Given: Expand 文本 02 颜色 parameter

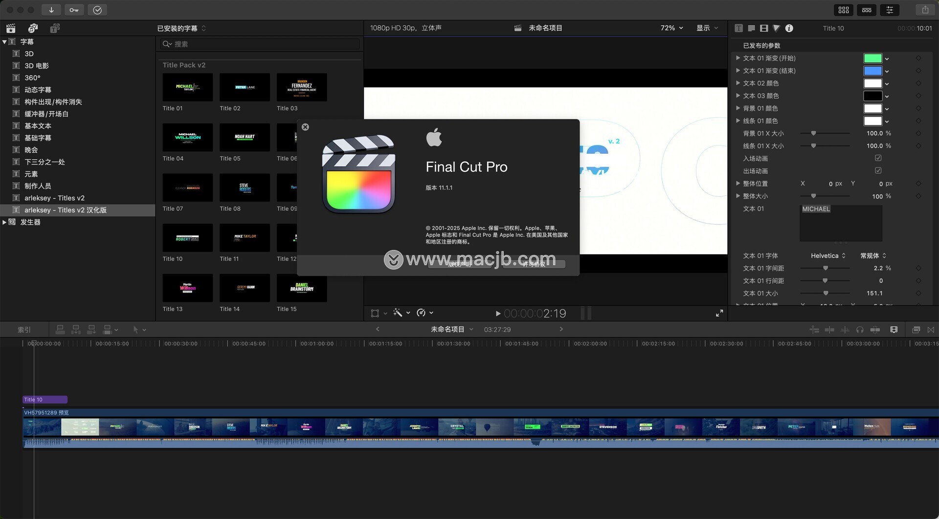Looking at the screenshot, I should point(738,83).
